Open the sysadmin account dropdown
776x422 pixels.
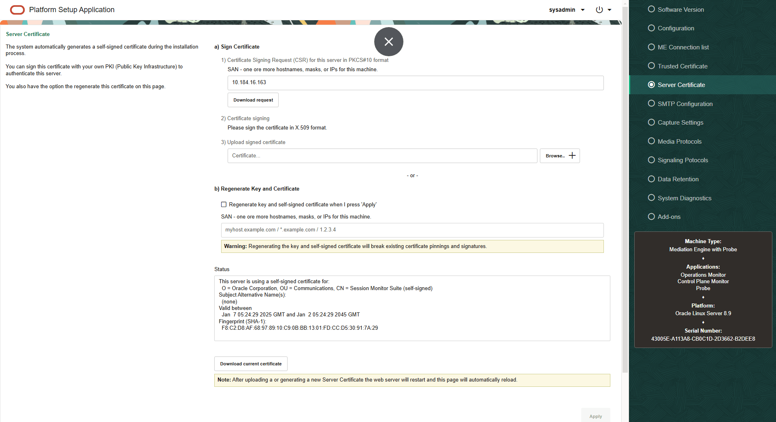click(x=582, y=10)
